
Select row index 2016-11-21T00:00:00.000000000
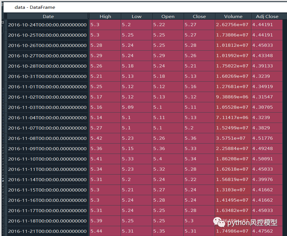(x=48, y=231)
